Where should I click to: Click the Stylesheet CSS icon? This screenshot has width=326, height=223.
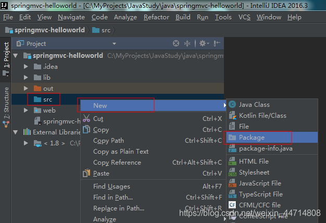232,172
